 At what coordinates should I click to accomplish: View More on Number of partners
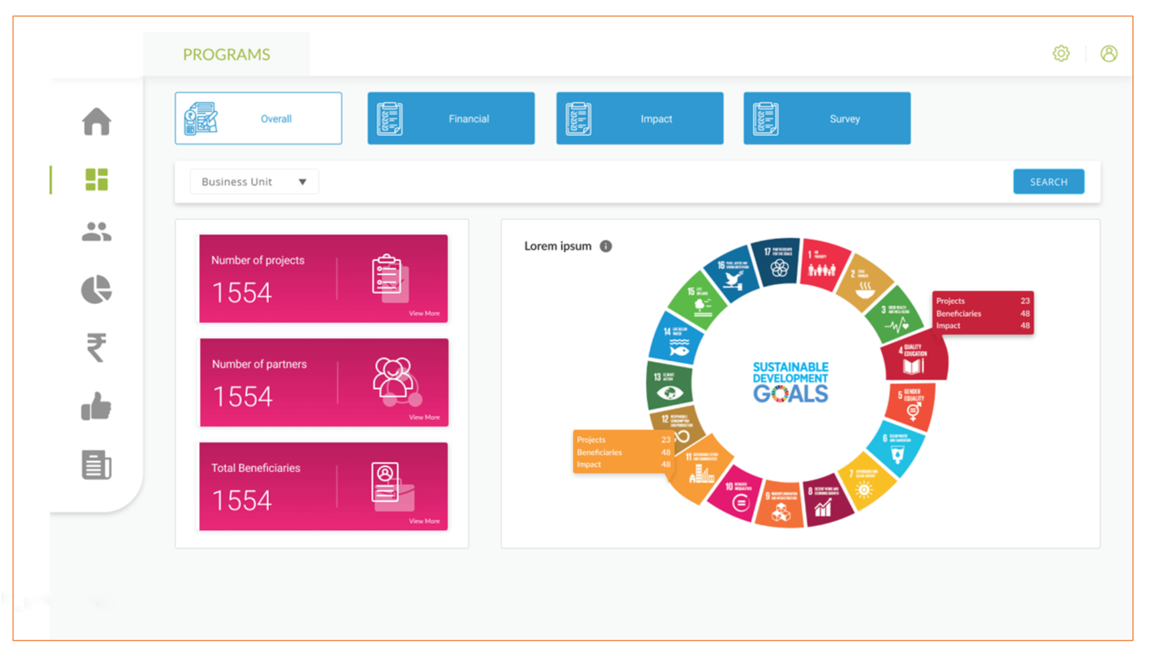[424, 417]
